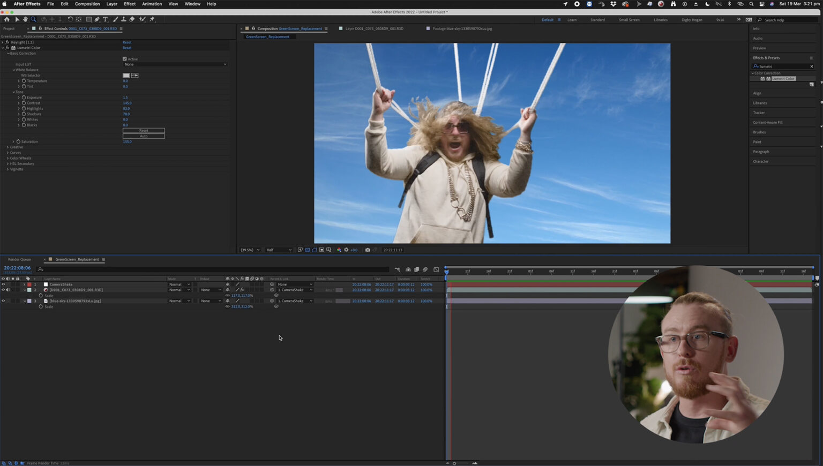Uncheck the Active checkbox in Basic Correction

click(125, 59)
